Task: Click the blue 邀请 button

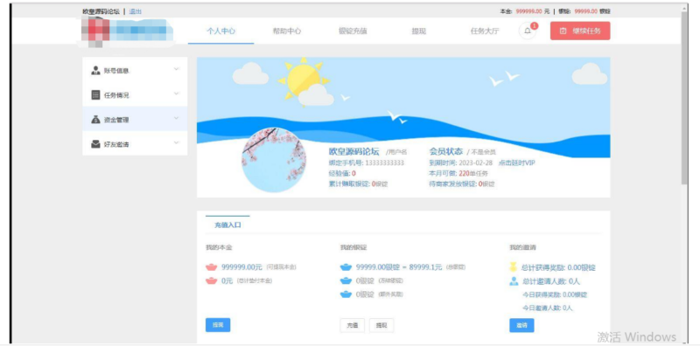Action: (521, 325)
